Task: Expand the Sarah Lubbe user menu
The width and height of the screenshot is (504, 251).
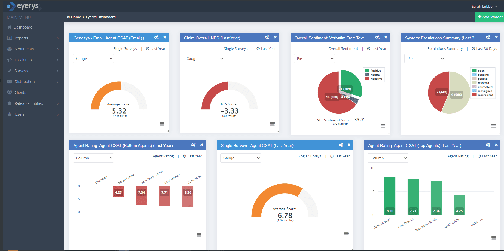Action: 484,6
